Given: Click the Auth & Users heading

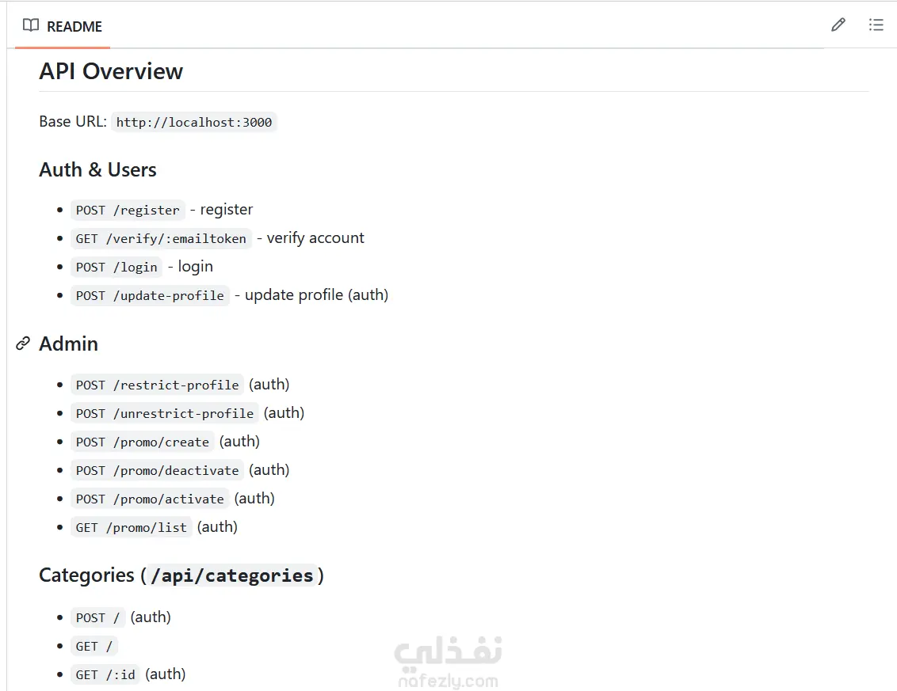Looking at the screenshot, I should [97, 169].
